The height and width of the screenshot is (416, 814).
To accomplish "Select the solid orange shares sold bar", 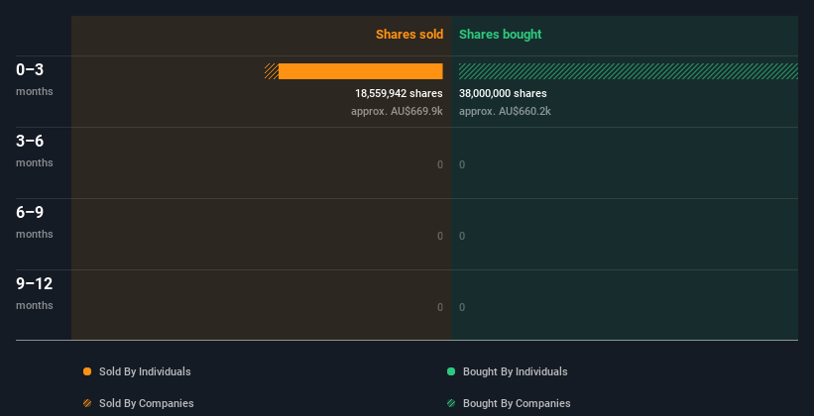I will point(361,71).
